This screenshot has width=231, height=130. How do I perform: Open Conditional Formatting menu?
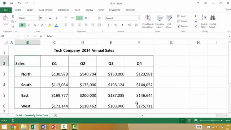(148, 22)
